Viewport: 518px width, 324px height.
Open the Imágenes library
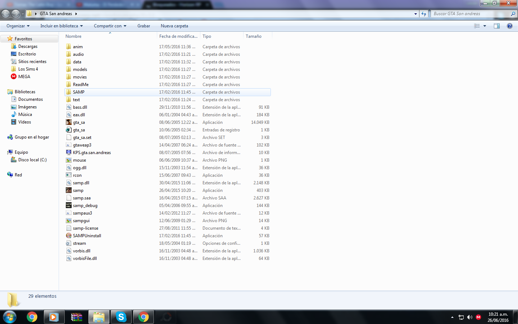pos(27,107)
